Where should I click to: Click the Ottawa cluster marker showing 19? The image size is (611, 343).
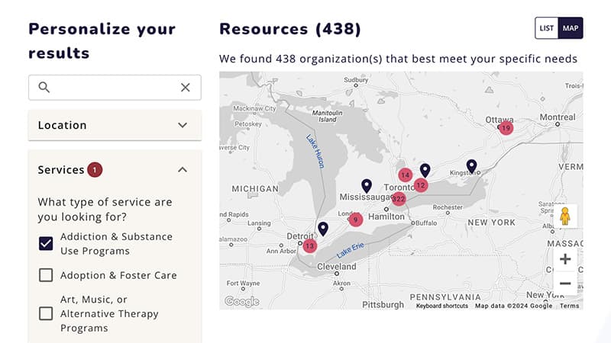[506, 128]
